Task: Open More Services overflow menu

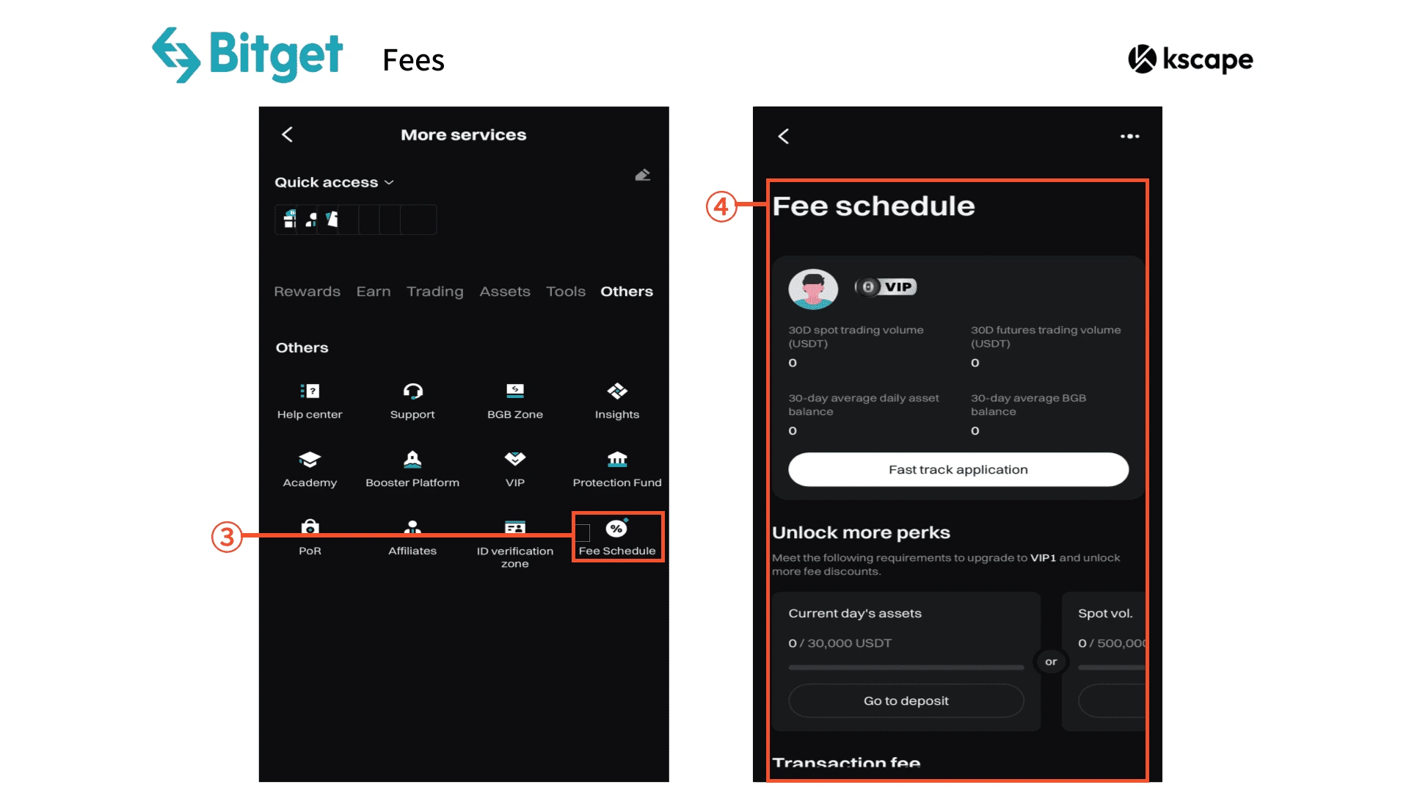Action: pos(1130,136)
